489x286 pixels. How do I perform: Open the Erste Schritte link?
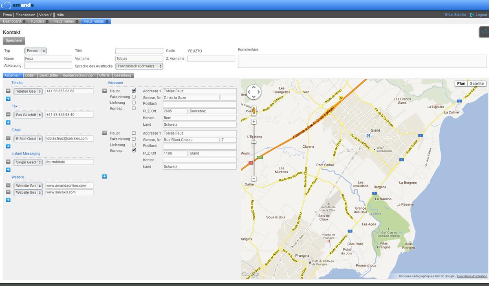(456, 15)
